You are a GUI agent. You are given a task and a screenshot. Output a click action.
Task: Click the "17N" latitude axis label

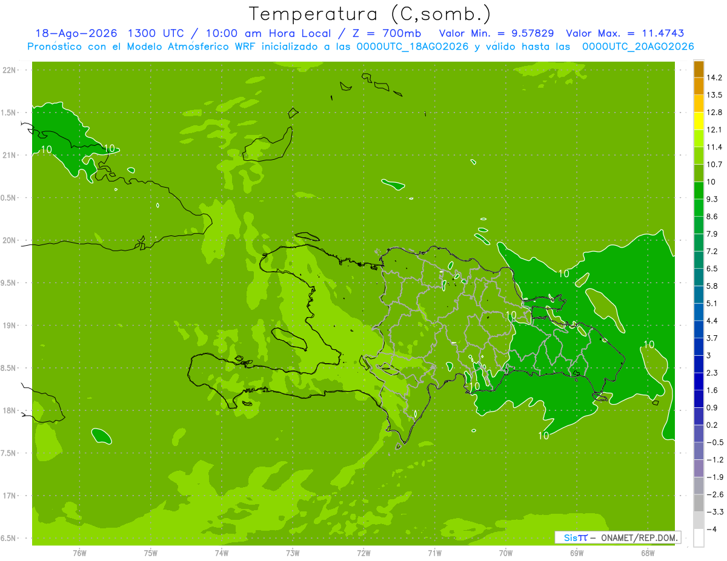click(x=10, y=496)
